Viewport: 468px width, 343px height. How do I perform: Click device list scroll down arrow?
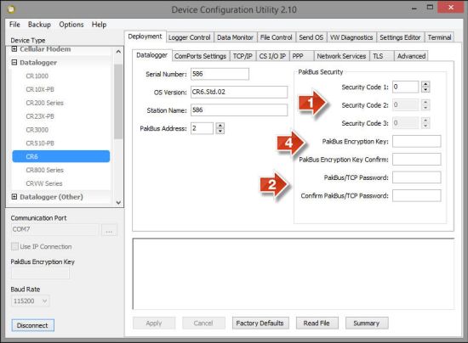tap(118, 202)
